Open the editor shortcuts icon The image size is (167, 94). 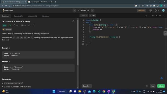coord(157,16)
